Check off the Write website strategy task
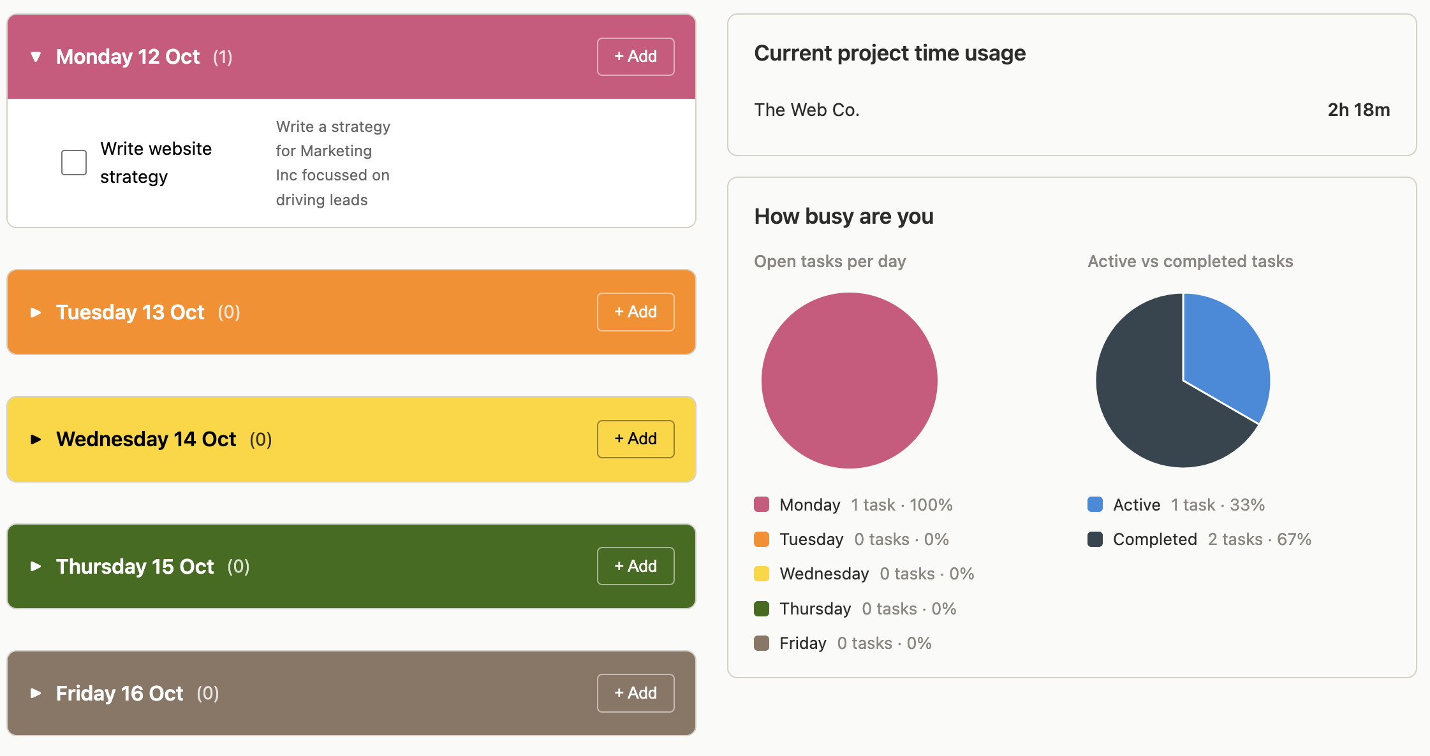Screen dimensions: 1430x756 (x=74, y=163)
